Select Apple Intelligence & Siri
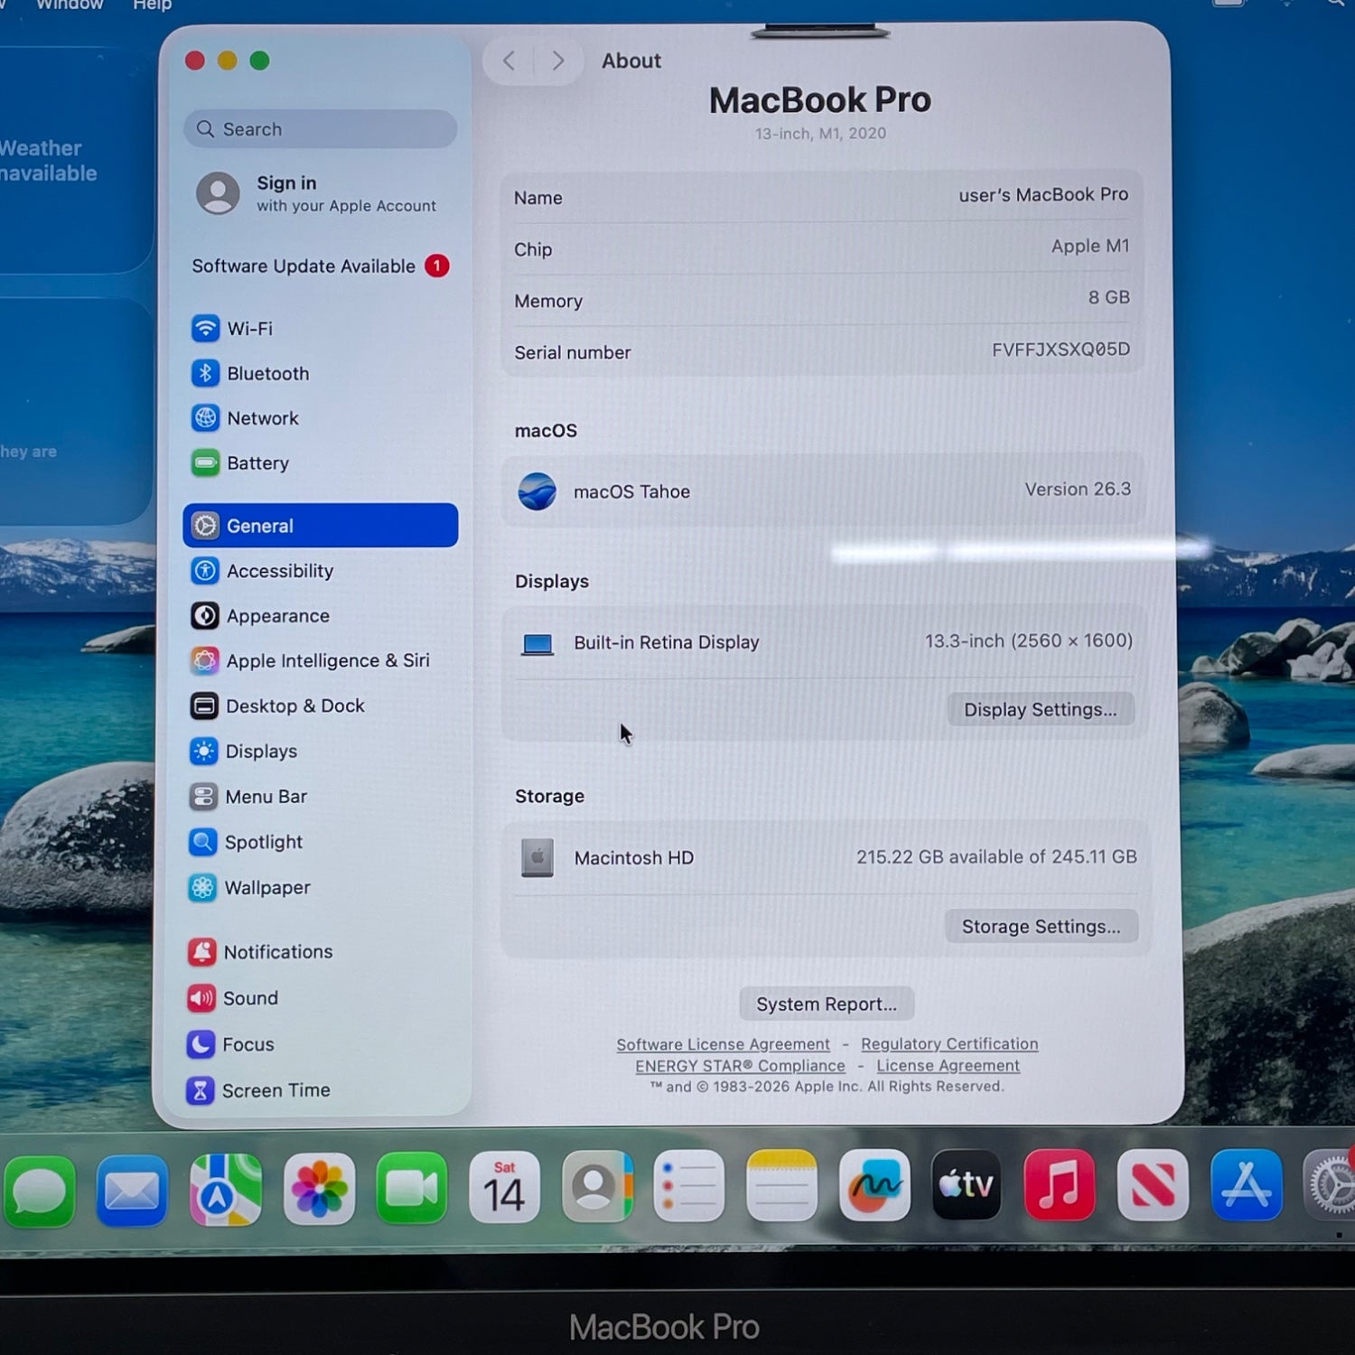This screenshot has height=1355, width=1355. (326, 661)
